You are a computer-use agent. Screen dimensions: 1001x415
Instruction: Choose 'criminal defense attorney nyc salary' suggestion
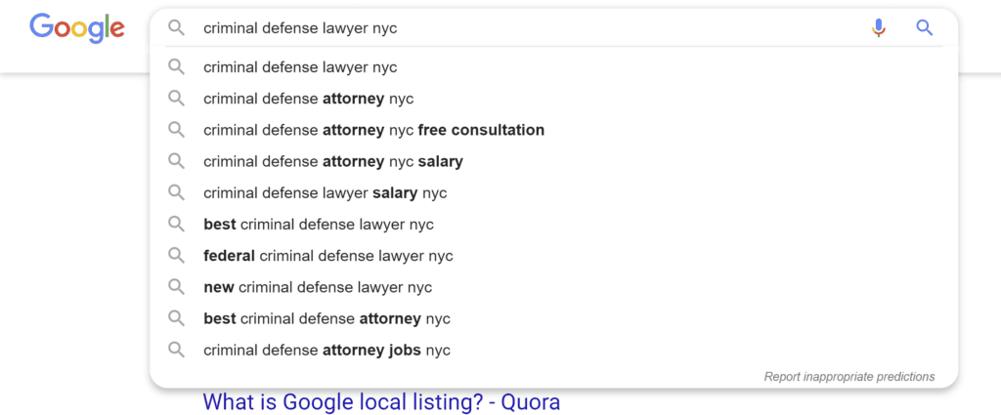click(553, 161)
